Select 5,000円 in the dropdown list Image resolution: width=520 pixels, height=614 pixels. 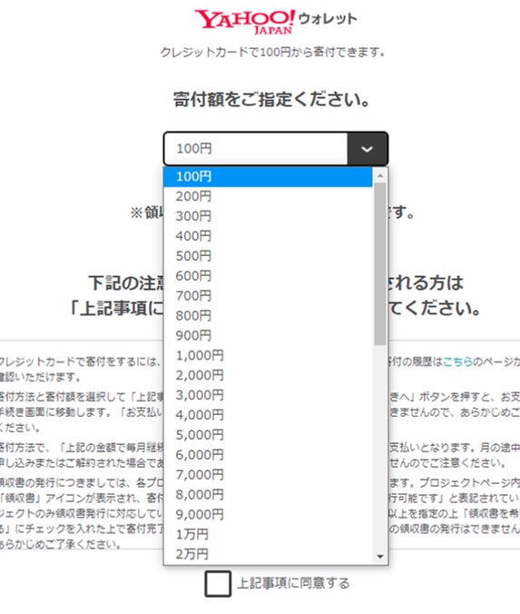[x=268, y=435]
